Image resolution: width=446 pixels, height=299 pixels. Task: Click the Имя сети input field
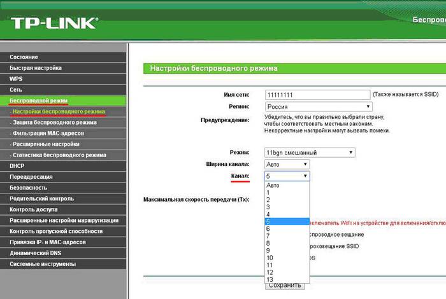pyautogui.click(x=317, y=94)
